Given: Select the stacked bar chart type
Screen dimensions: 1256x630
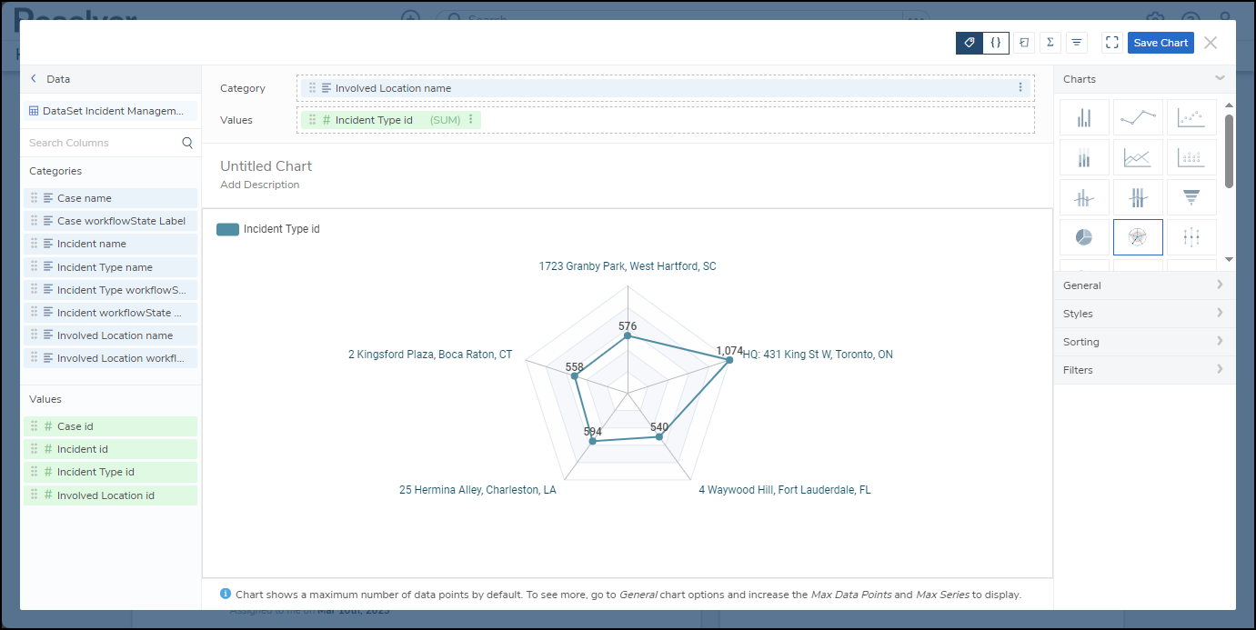Looking at the screenshot, I should 1084,157.
